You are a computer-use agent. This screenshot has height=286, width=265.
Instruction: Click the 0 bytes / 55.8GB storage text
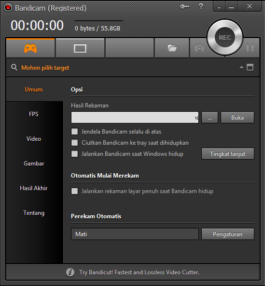pos(98,29)
